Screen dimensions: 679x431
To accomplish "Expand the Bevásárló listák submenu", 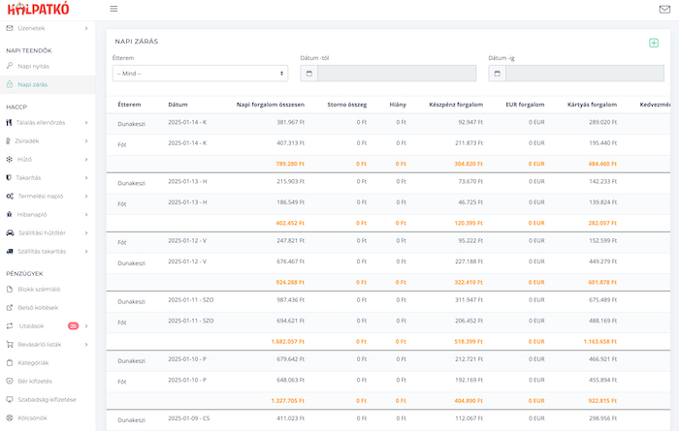I will pyautogui.click(x=86, y=344).
